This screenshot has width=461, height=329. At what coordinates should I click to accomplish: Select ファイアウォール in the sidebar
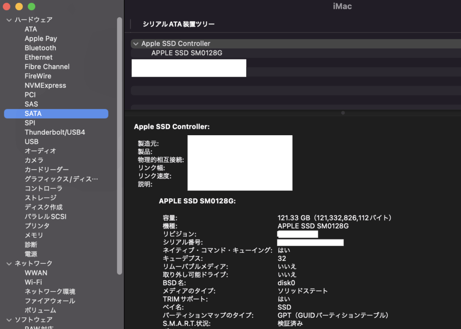(x=50, y=301)
